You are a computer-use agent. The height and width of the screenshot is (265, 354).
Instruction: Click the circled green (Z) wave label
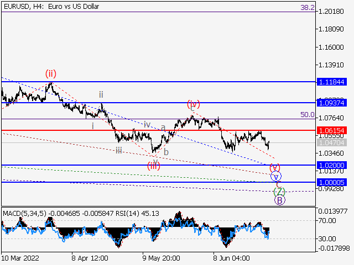pyautogui.click(x=279, y=192)
